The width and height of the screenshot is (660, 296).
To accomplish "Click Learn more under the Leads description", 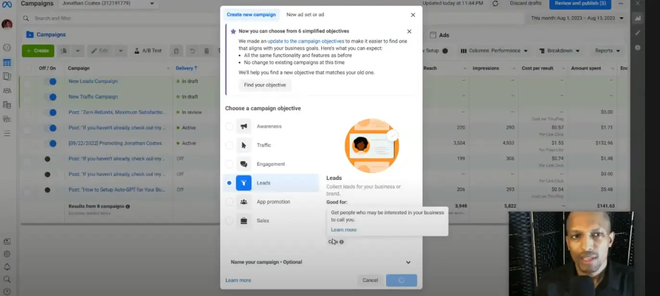I will (343, 229).
